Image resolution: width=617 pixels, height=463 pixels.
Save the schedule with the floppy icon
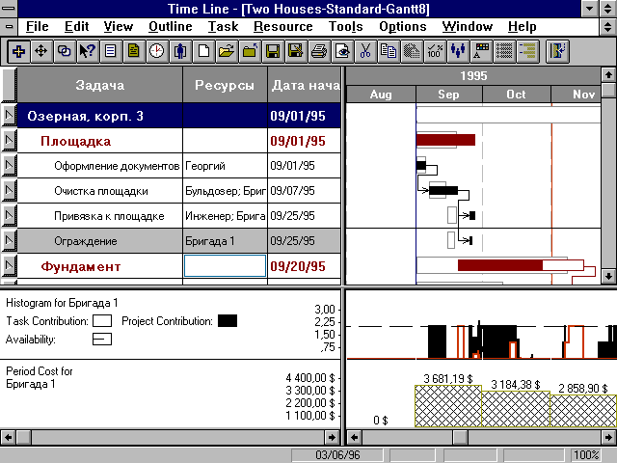(x=273, y=49)
